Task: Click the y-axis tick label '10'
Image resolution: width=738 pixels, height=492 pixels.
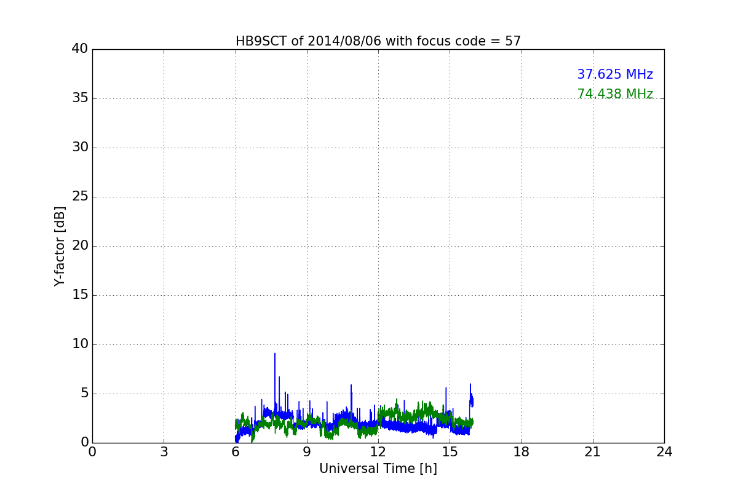Action: (80, 344)
